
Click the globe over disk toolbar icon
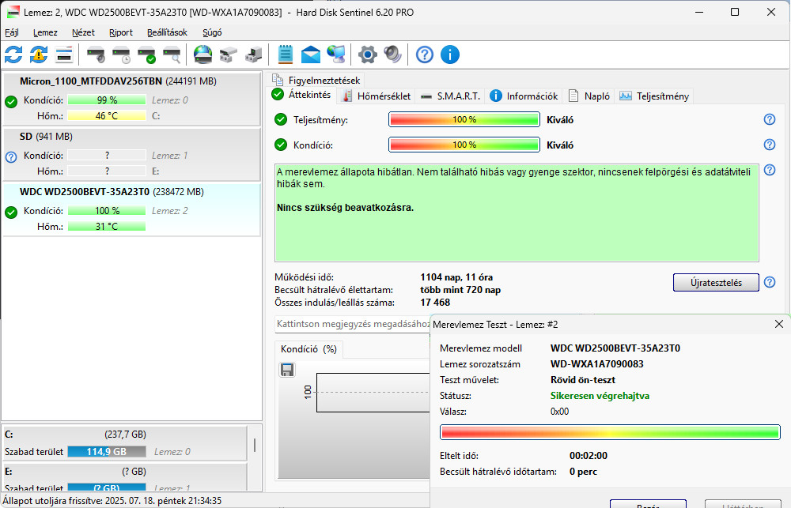pos(202,55)
